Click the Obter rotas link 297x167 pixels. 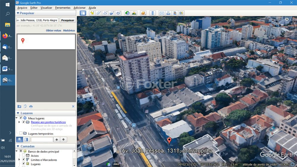click(x=53, y=31)
